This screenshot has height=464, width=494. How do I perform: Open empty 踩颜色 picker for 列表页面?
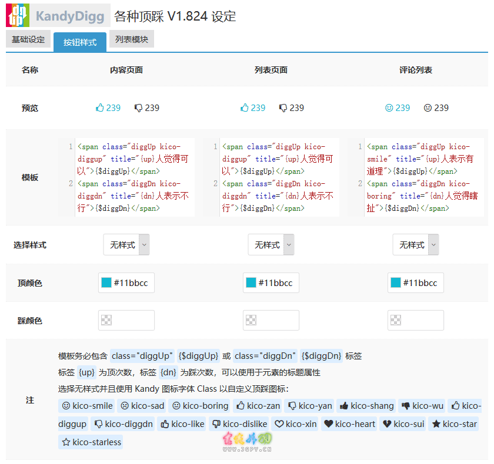[x=271, y=320]
